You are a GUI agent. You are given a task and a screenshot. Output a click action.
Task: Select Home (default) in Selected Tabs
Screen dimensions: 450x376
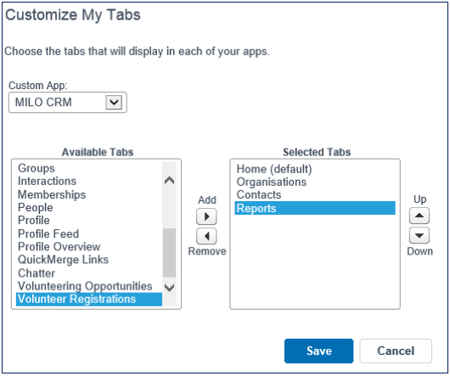point(274,169)
